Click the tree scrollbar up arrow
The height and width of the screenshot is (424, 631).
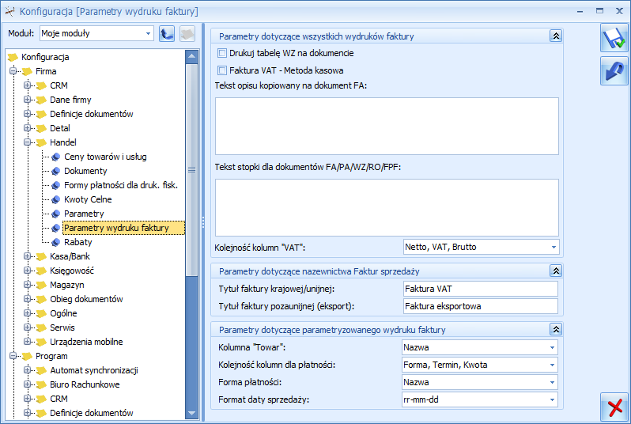click(x=191, y=56)
